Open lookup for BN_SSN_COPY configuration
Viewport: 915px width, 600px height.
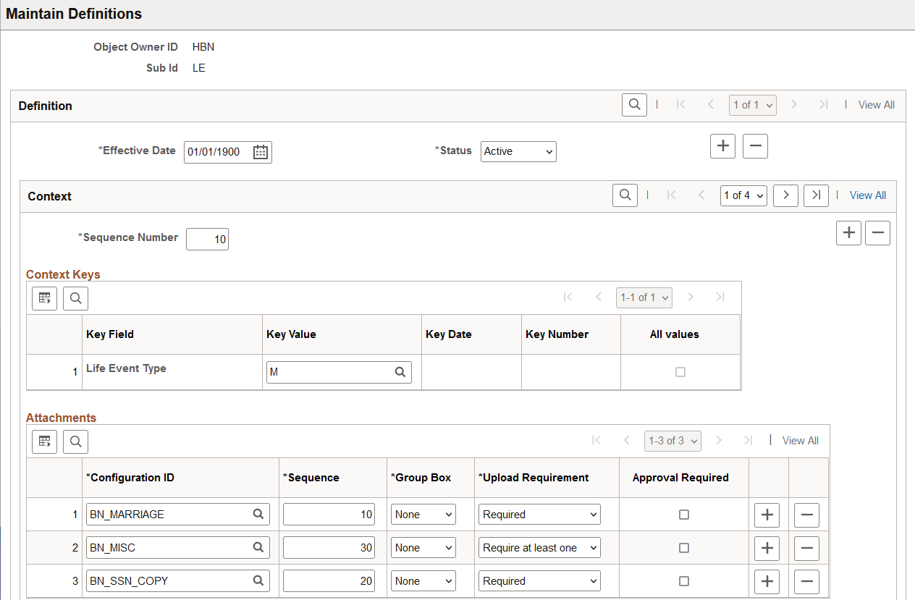(x=258, y=581)
